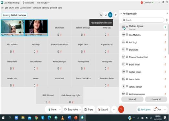
Task: Open more options beside Record button
Action: [x=114, y=109]
